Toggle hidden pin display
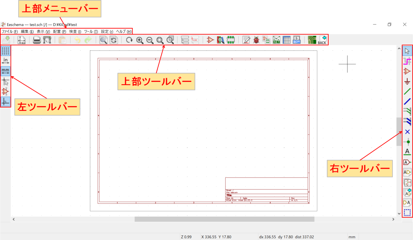The image size is (413, 240). point(5,91)
